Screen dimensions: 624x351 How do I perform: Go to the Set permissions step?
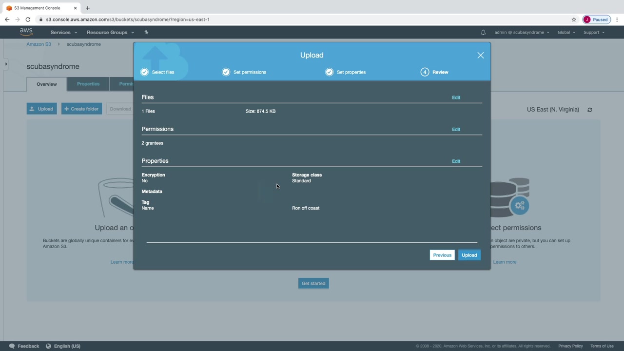244,72
